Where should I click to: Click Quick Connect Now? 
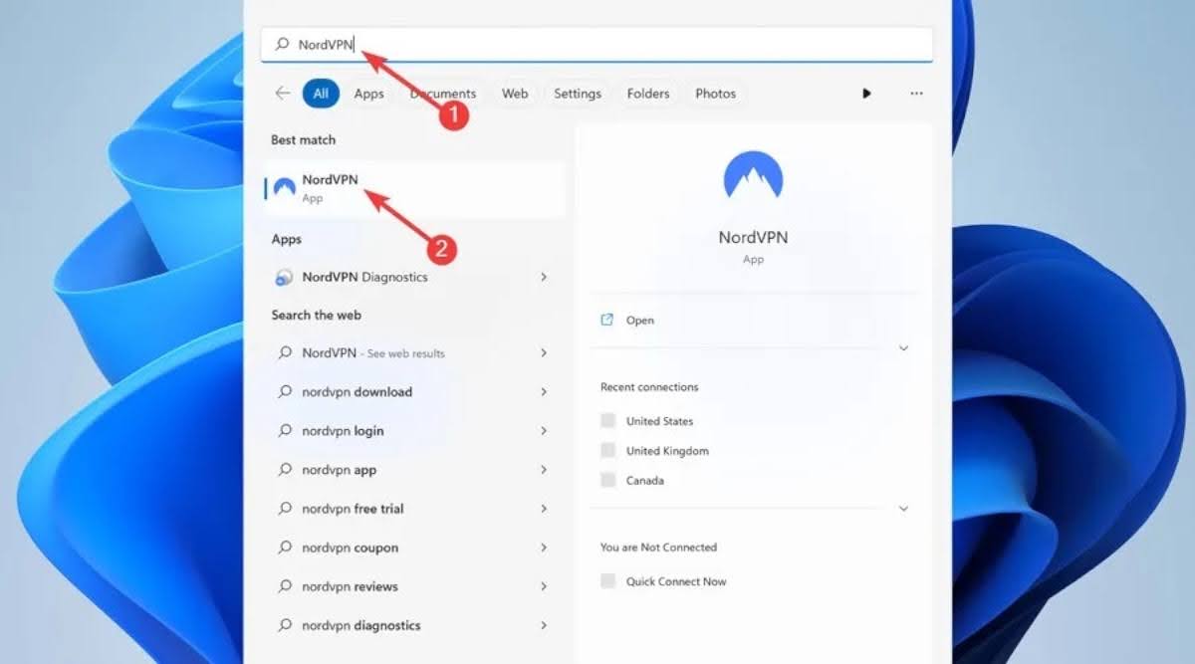point(676,581)
